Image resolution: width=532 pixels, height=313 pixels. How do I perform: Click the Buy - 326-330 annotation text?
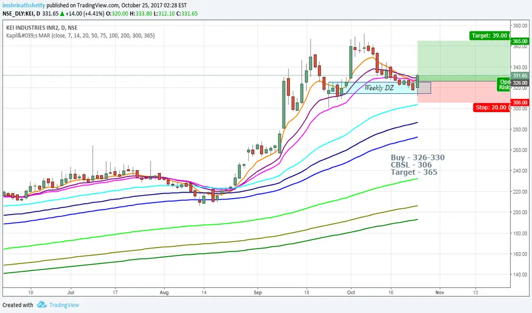(417, 157)
